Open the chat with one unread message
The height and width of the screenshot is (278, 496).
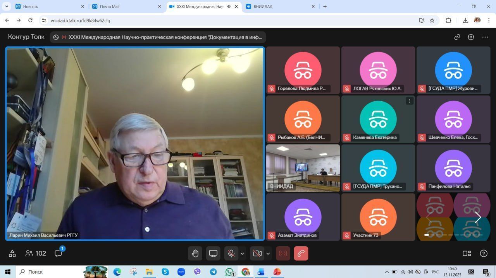point(59,253)
